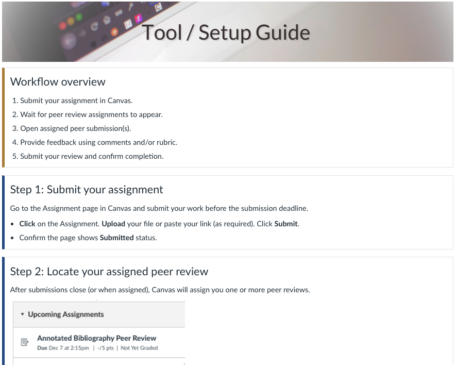Click the Step 2: Locate your assigned peer review heading
Image resolution: width=456 pixels, height=365 pixels.
pyautogui.click(x=109, y=271)
